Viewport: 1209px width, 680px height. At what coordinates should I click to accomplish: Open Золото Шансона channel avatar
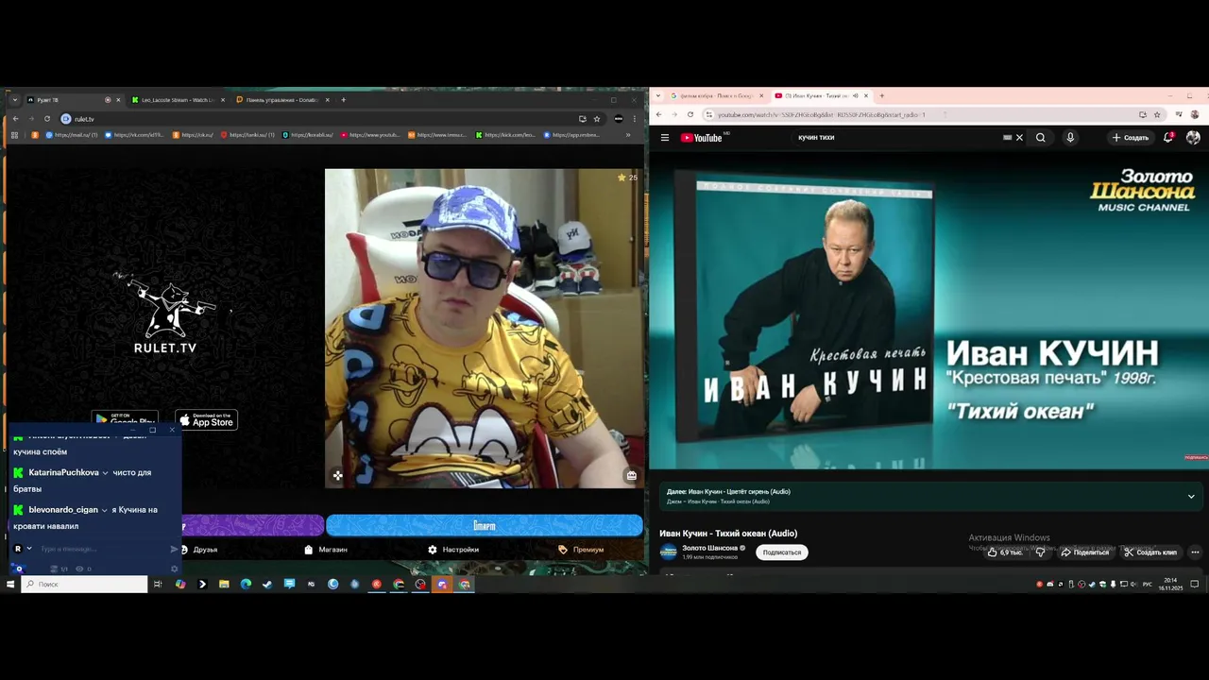(669, 552)
